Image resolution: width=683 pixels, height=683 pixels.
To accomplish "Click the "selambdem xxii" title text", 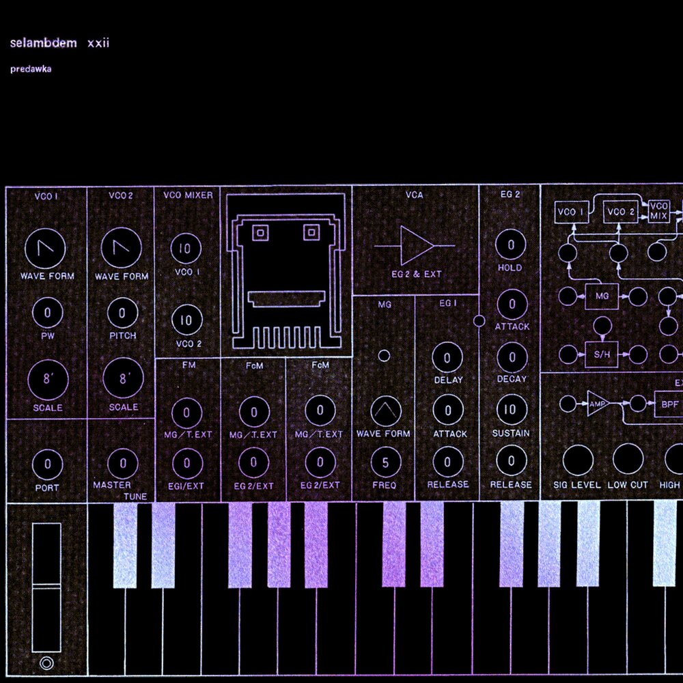I will click(x=60, y=44).
